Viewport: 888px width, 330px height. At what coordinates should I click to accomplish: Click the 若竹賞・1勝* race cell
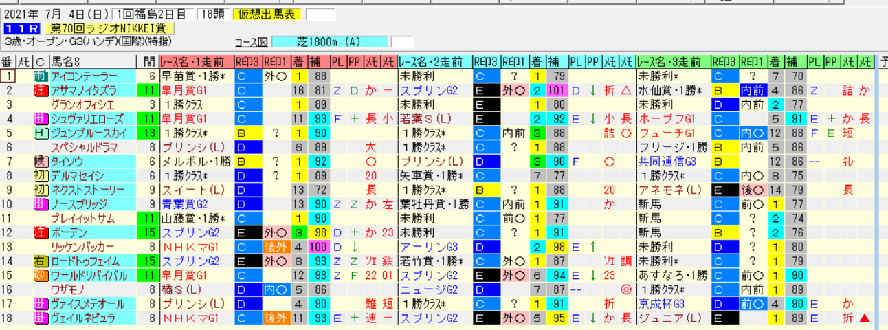[434, 261]
